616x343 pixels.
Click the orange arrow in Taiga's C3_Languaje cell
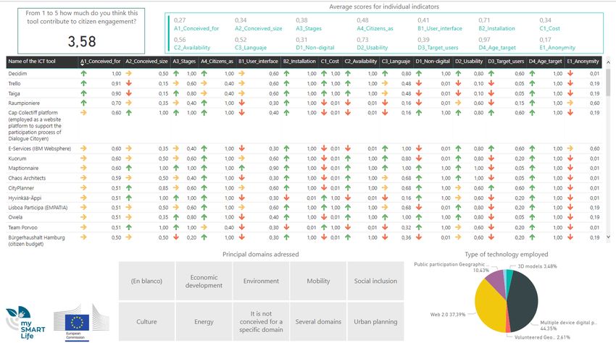point(385,93)
